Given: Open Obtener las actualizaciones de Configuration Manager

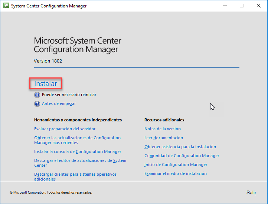Looking at the screenshot, I should coord(78,140).
